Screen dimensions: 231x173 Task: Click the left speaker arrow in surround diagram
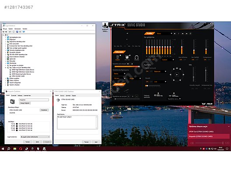171,75
